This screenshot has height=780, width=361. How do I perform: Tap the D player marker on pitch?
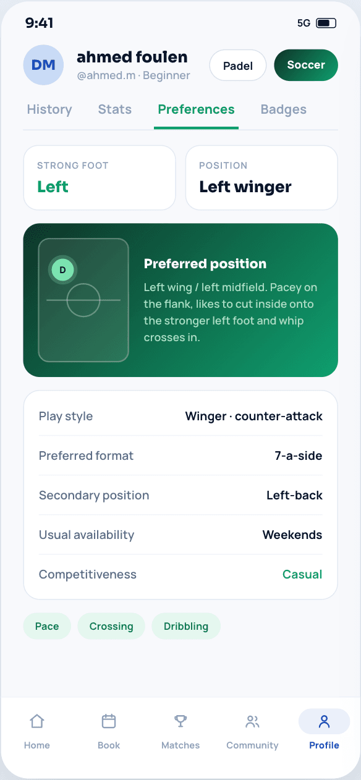[62, 269]
